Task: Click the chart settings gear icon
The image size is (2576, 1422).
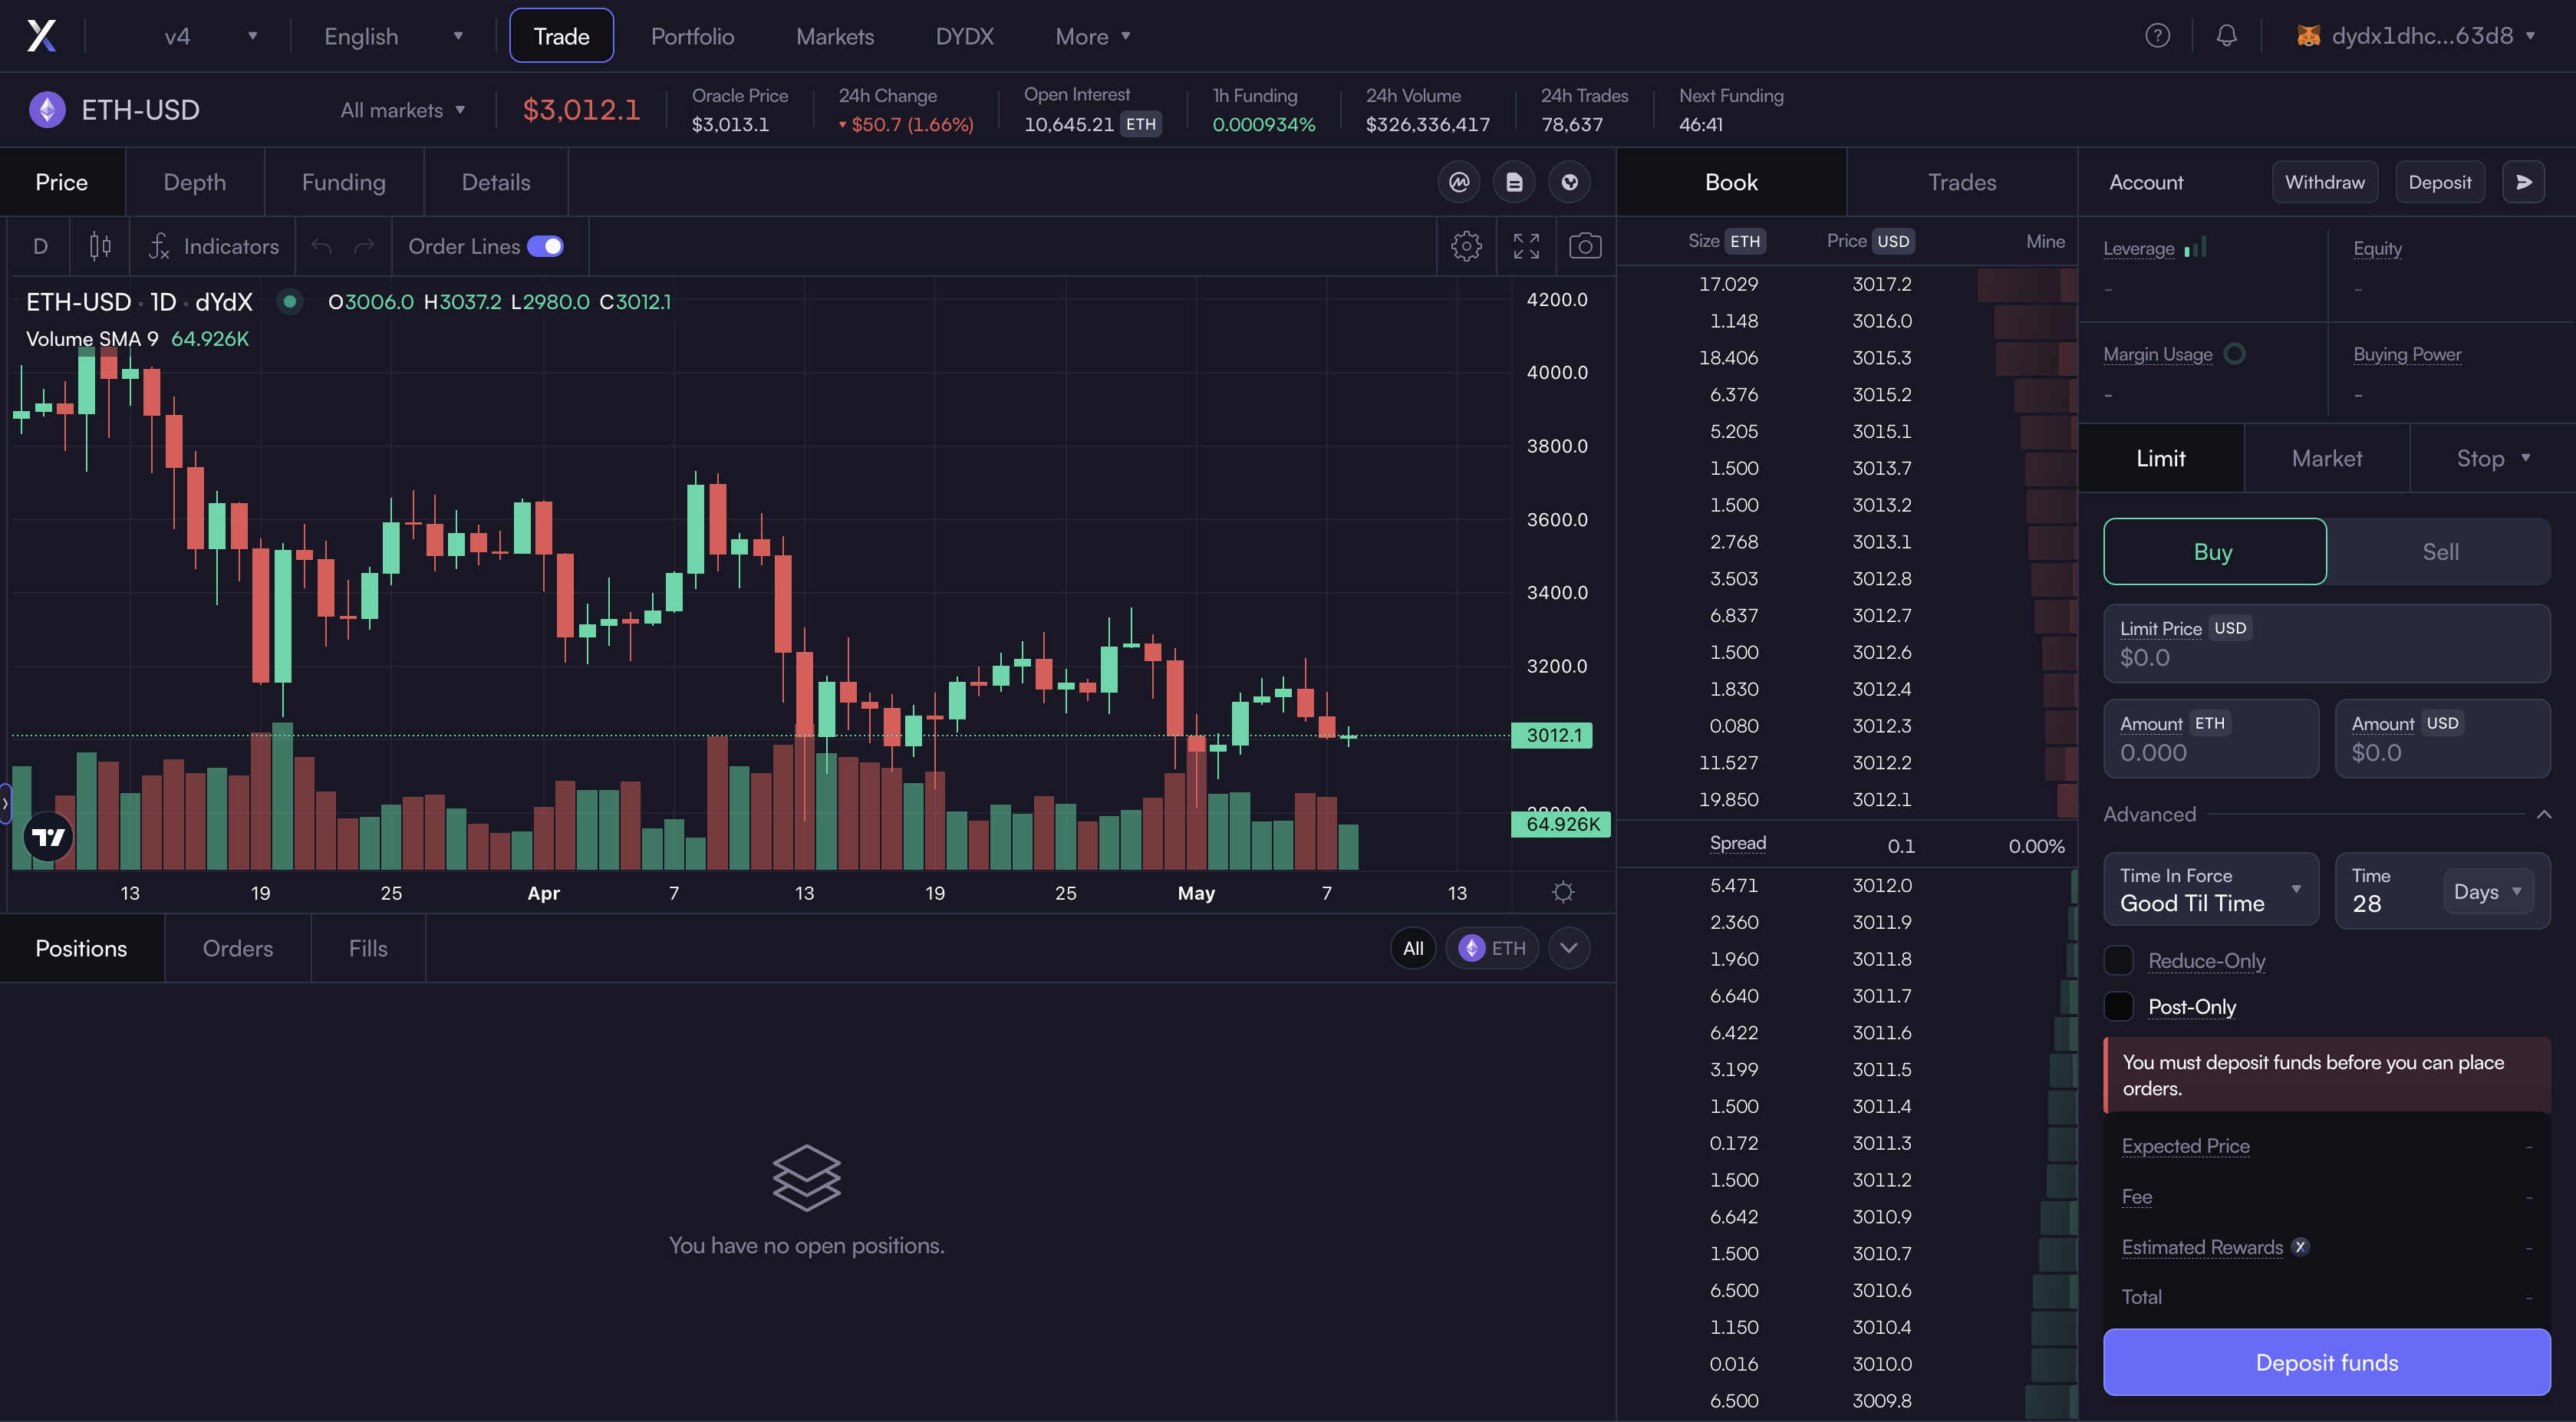Action: pos(1466,246)
